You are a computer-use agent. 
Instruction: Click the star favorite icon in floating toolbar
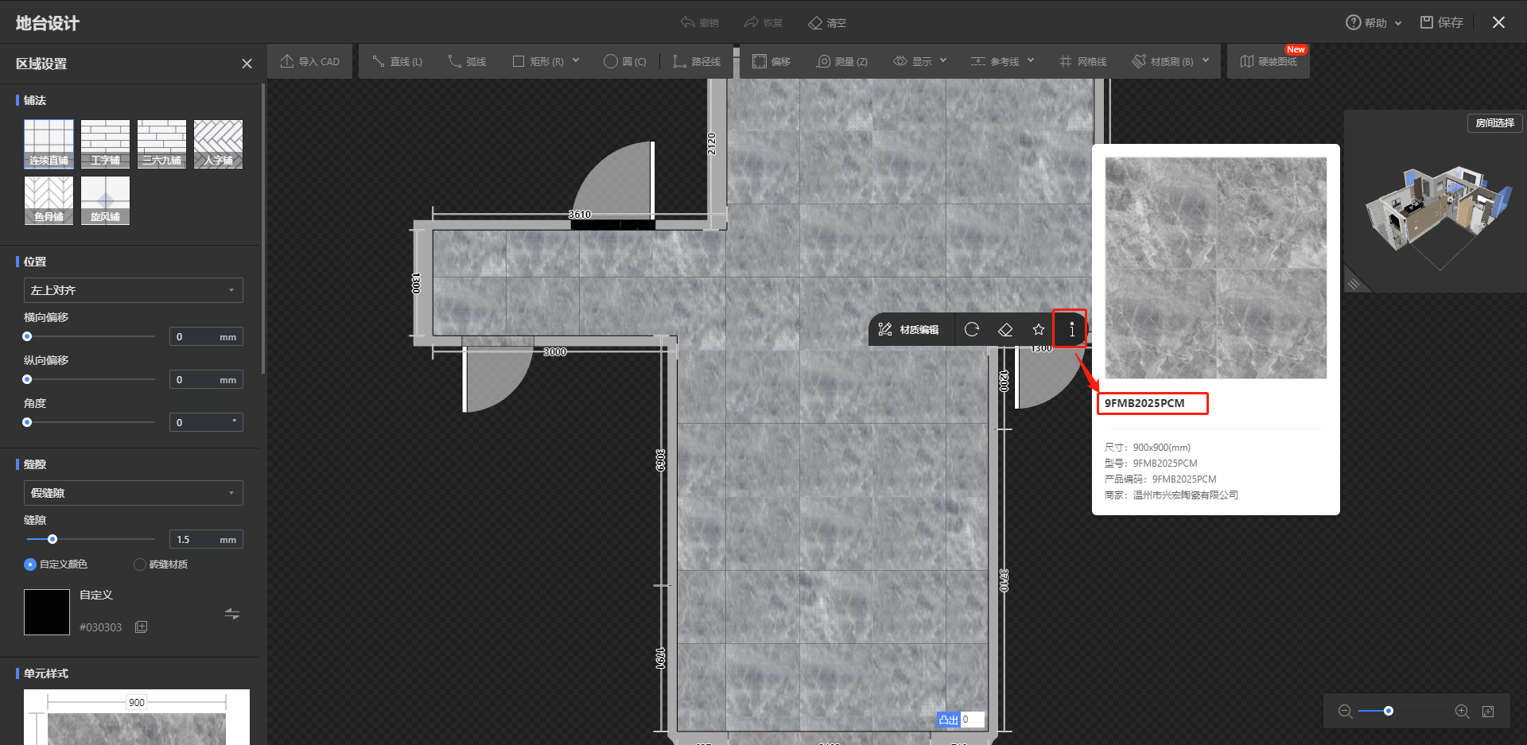point(1038,329)
